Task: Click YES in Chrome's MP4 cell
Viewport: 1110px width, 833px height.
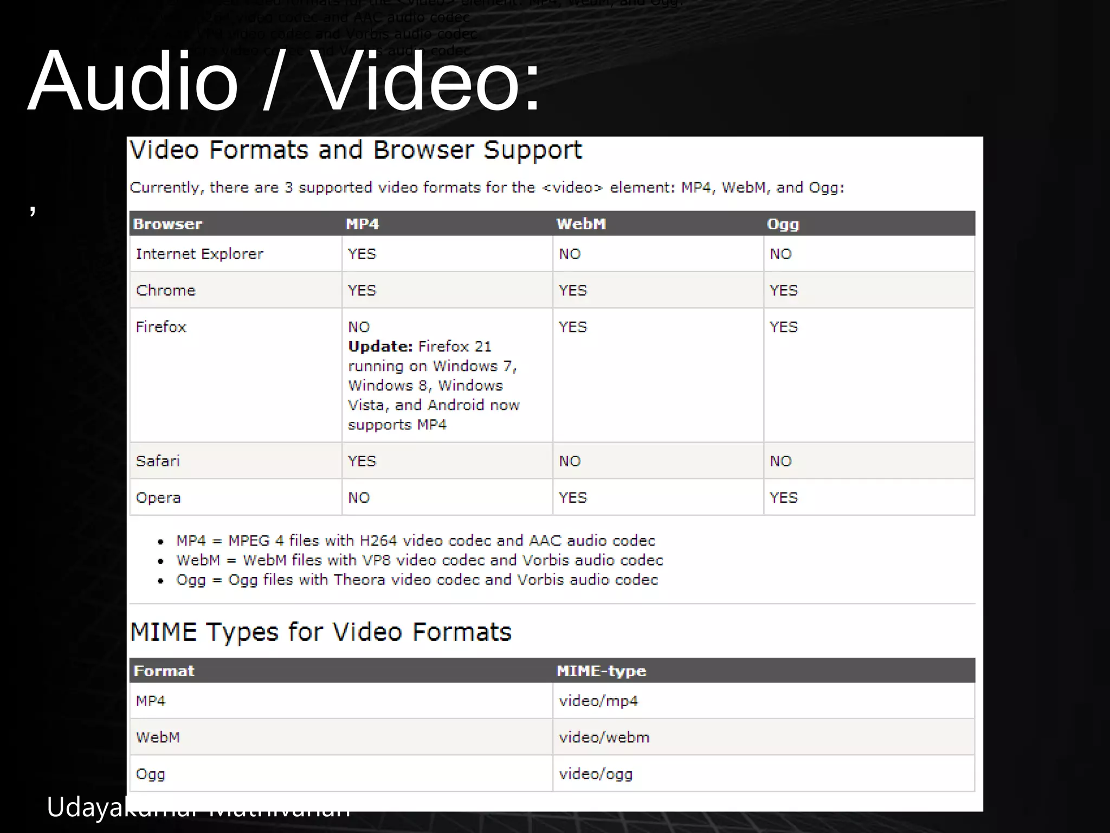Action: click(x=362, y=290)
